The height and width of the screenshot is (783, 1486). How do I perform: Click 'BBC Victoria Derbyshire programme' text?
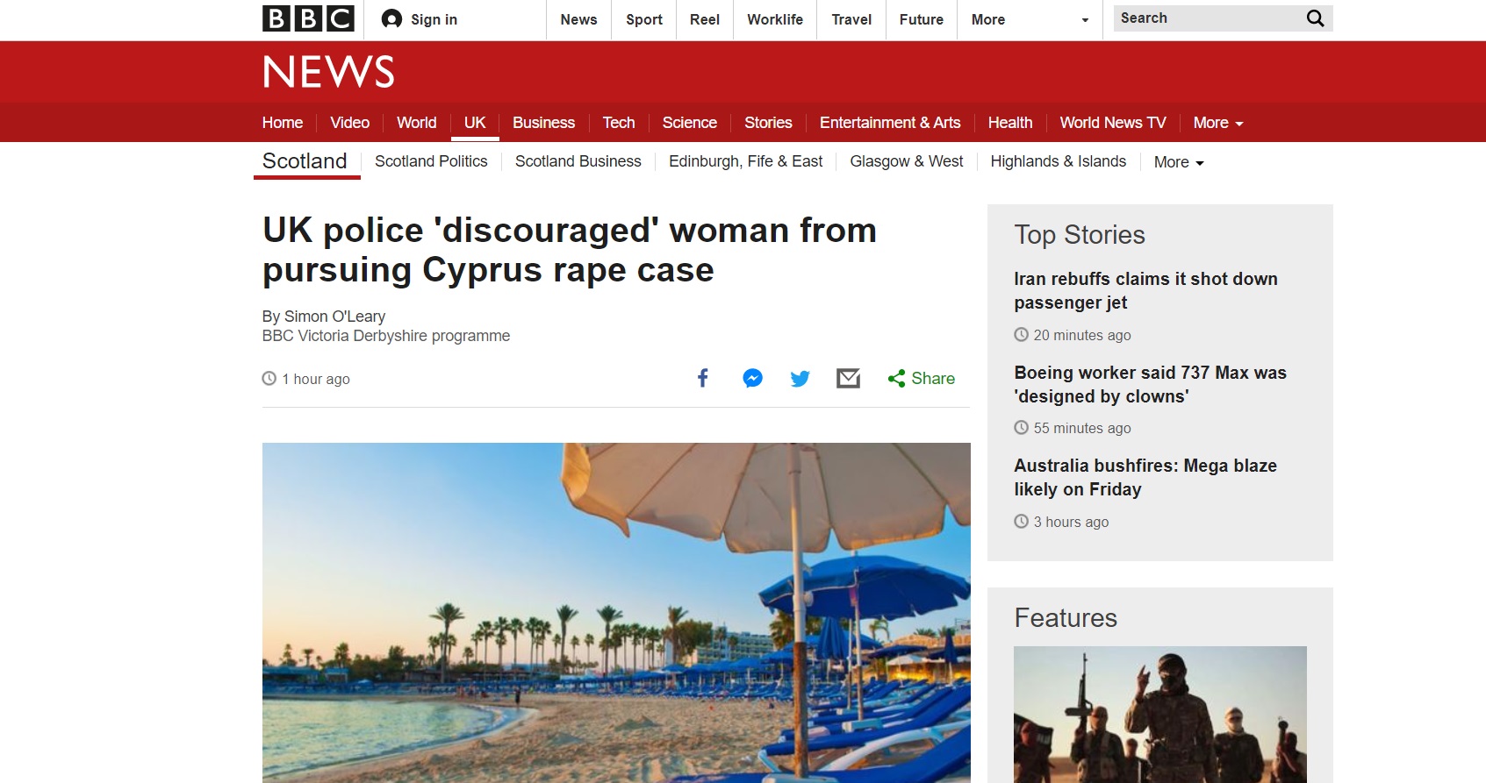(x=386, y=336)
